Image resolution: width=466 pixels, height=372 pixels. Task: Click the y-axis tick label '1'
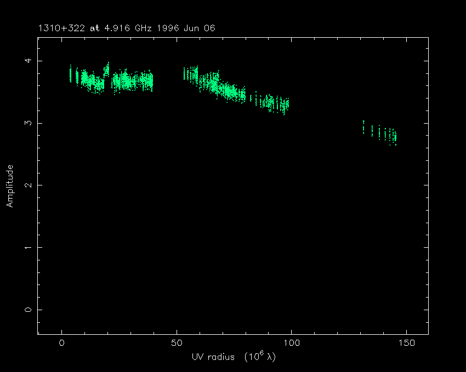29,247
